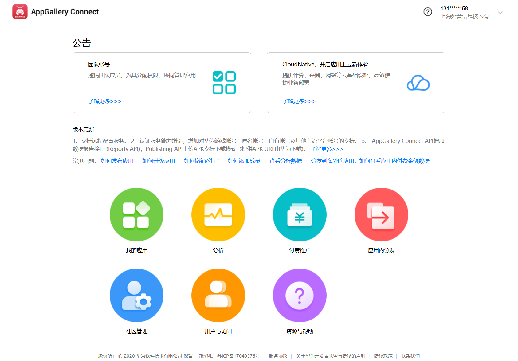Click account name 131******58
518x361 pixels.
(x=454, y=8)
